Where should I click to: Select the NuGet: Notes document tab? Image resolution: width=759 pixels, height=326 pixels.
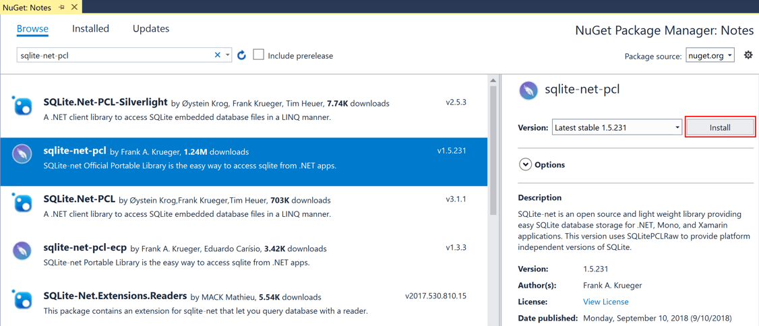28,7
